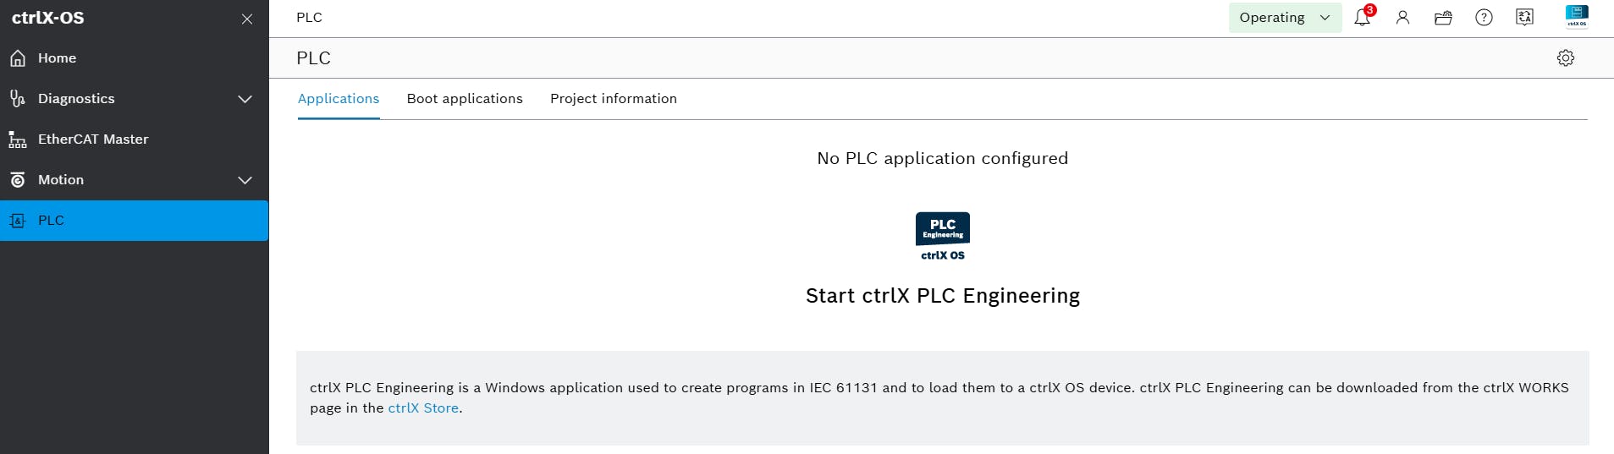Open the language selection icon
This screenshot has width=1614, height=454.
1524,17
